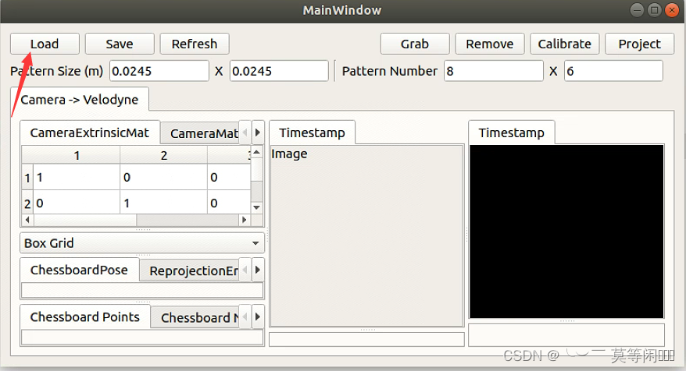Minimize the MainWindow
The width and height of the screenshot is (686, 371).
(637, 10)
